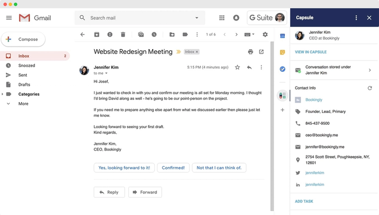This screenshot has width=379, height=215.
Task: Click phone number 845-437-9500
Action: click(x=317, y=123)
